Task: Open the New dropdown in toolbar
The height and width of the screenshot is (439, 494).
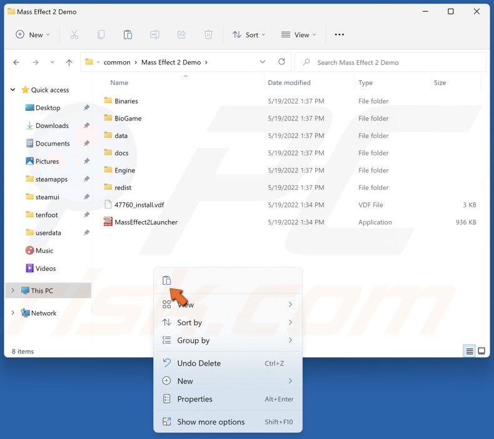Action: tap(33, 34)
